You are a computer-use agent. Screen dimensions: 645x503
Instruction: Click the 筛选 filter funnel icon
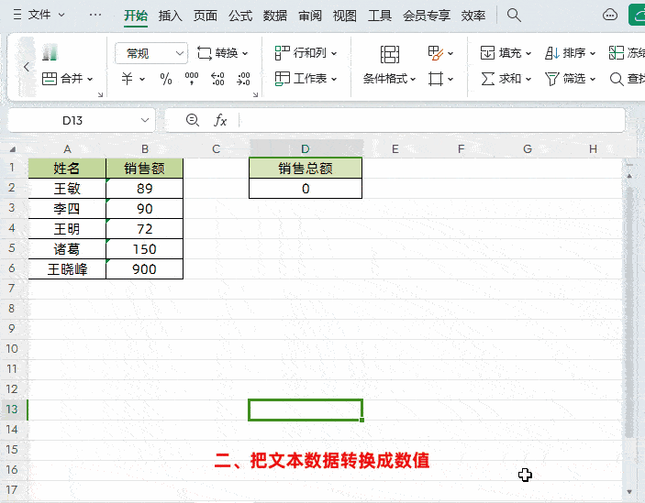coord(552,79)
